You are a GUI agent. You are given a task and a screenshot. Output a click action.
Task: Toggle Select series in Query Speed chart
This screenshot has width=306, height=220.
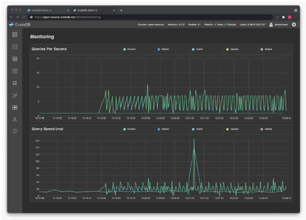163,129
